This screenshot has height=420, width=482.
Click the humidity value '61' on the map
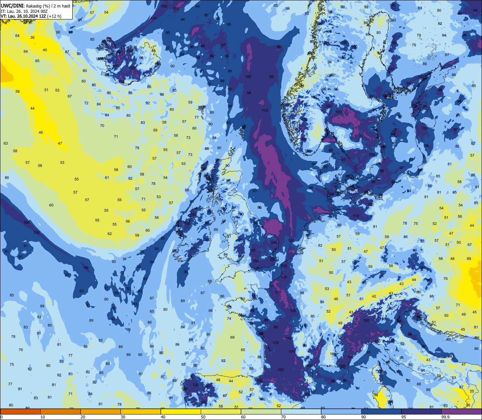107,177
